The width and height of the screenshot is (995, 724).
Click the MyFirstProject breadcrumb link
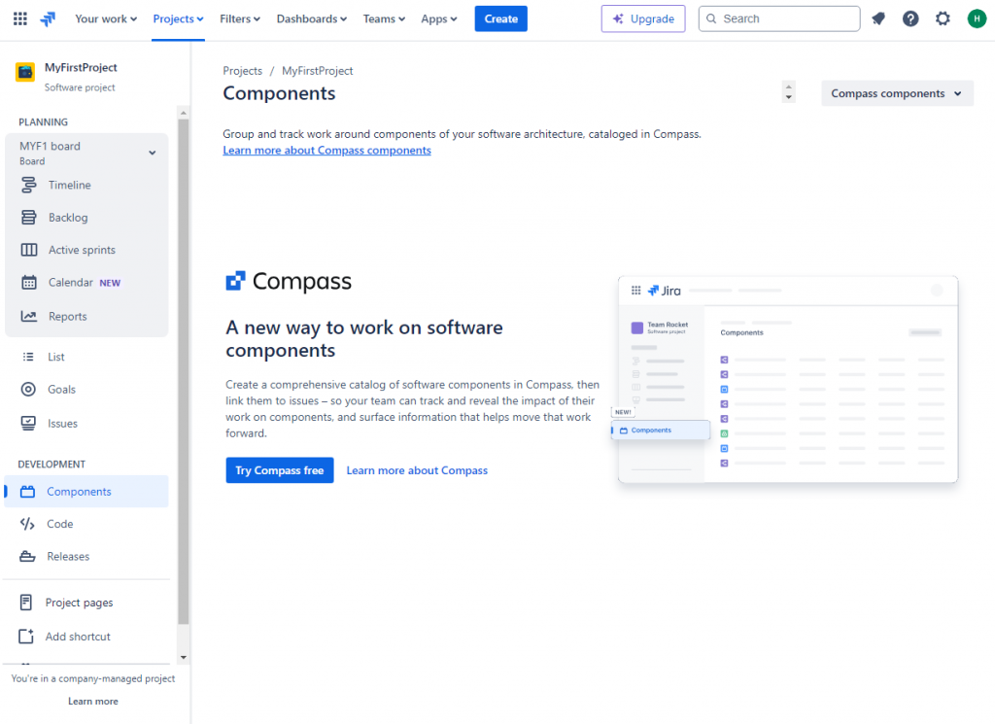(x=318, y=70)
